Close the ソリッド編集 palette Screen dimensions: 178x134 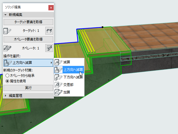pyautogui.click(x=51, y=8)
